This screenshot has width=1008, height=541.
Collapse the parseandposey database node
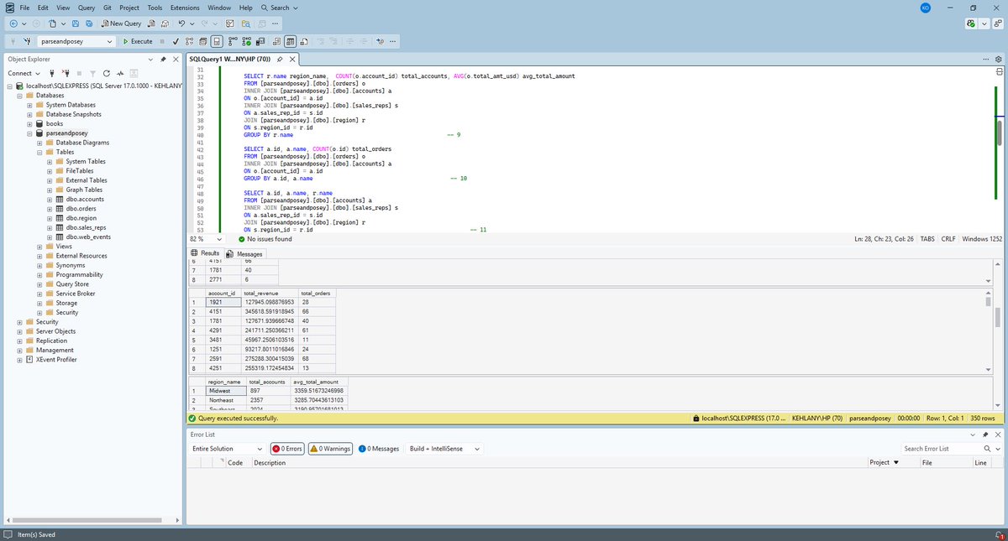click(x=29, y=133)
